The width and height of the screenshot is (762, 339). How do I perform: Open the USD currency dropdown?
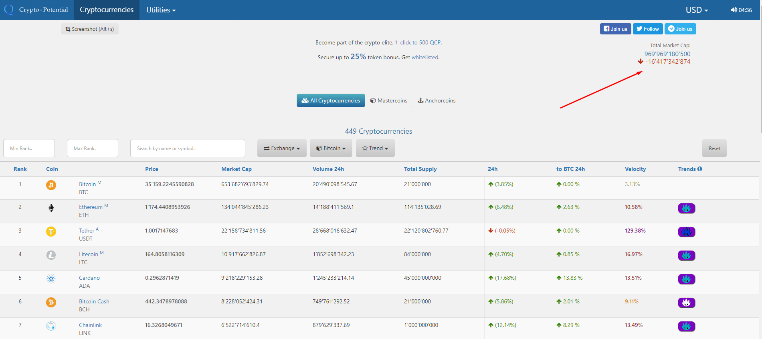click(697, 10)
